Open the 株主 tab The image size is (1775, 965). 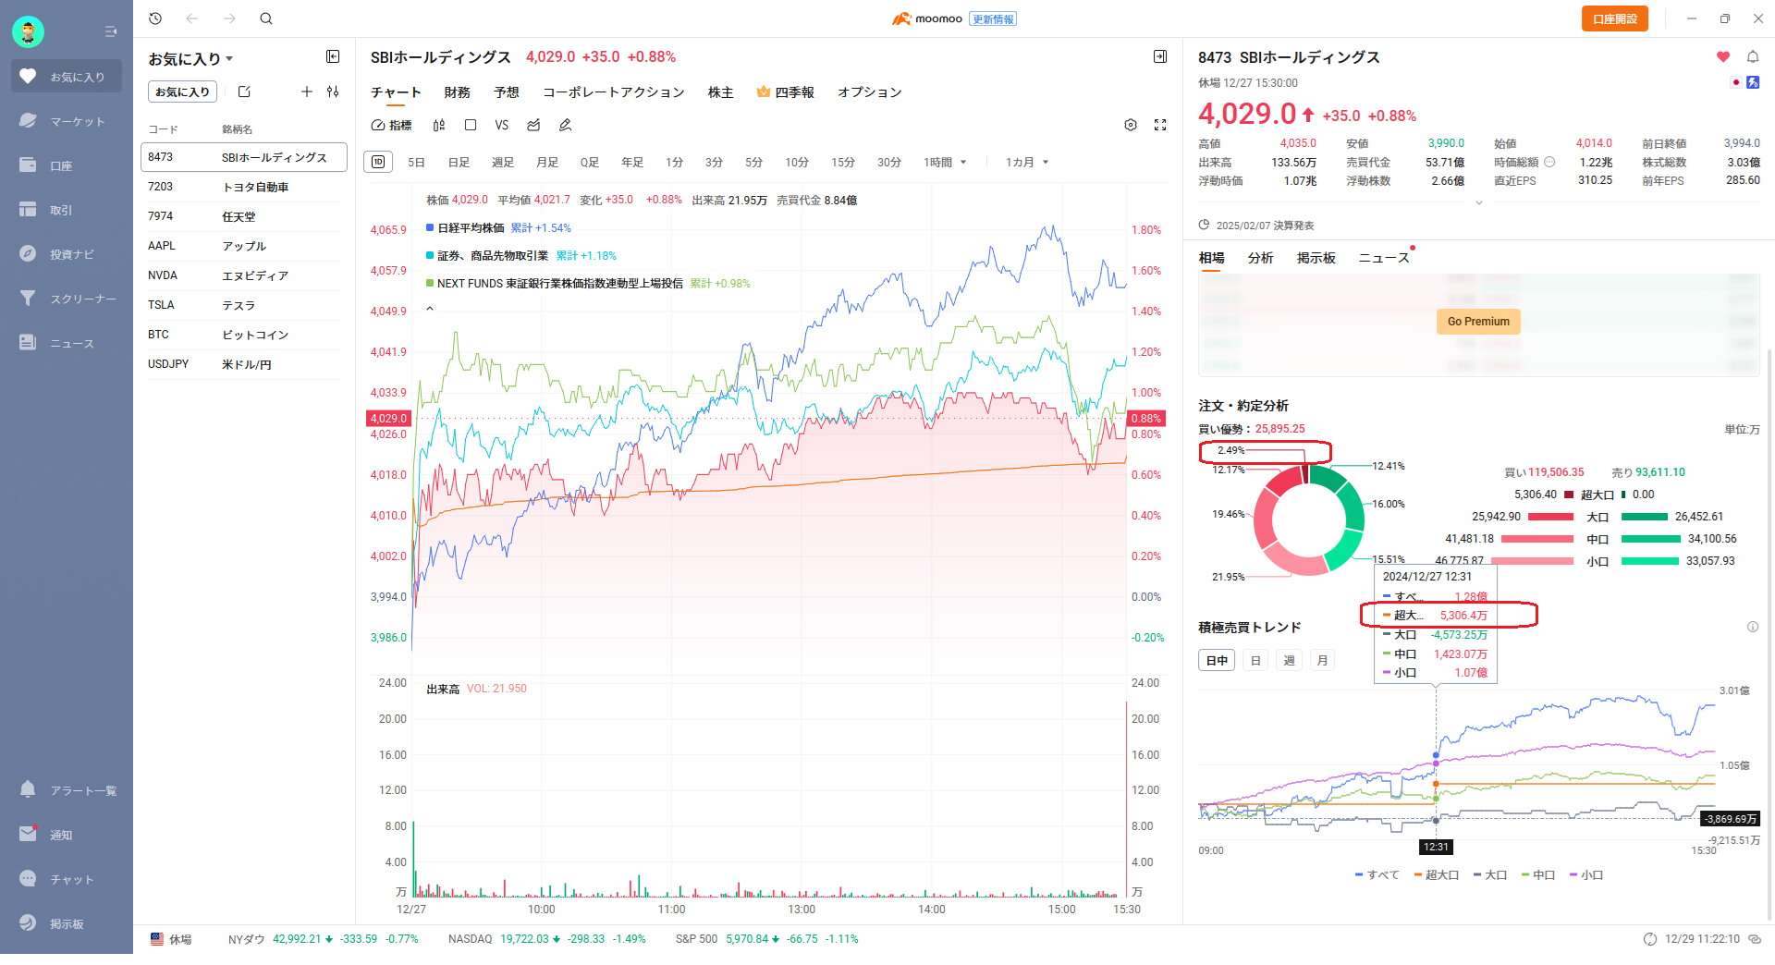720,92
